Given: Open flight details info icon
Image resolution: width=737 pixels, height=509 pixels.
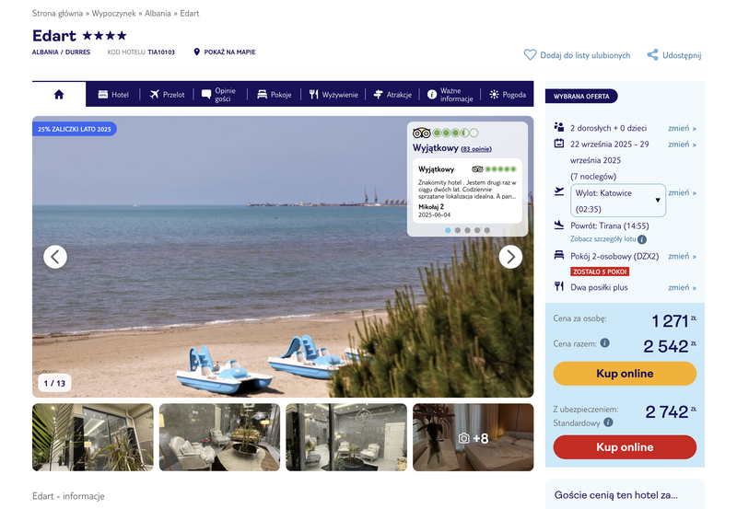Looking at the screenshot, I should pyautogui.click(x=642, y=239).
